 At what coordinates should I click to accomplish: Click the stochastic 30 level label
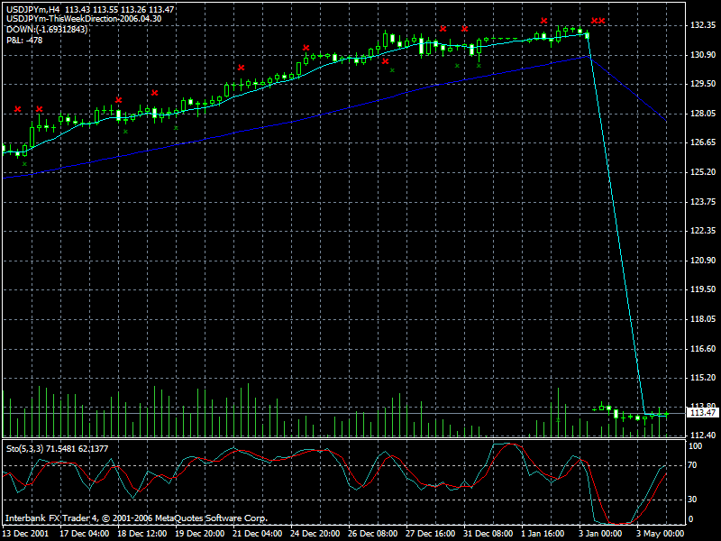692,500
